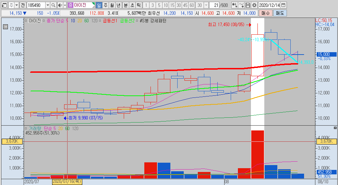Select the 1 interval button
The width and height of the screenshot is (338, 185).
coord(146,5)
